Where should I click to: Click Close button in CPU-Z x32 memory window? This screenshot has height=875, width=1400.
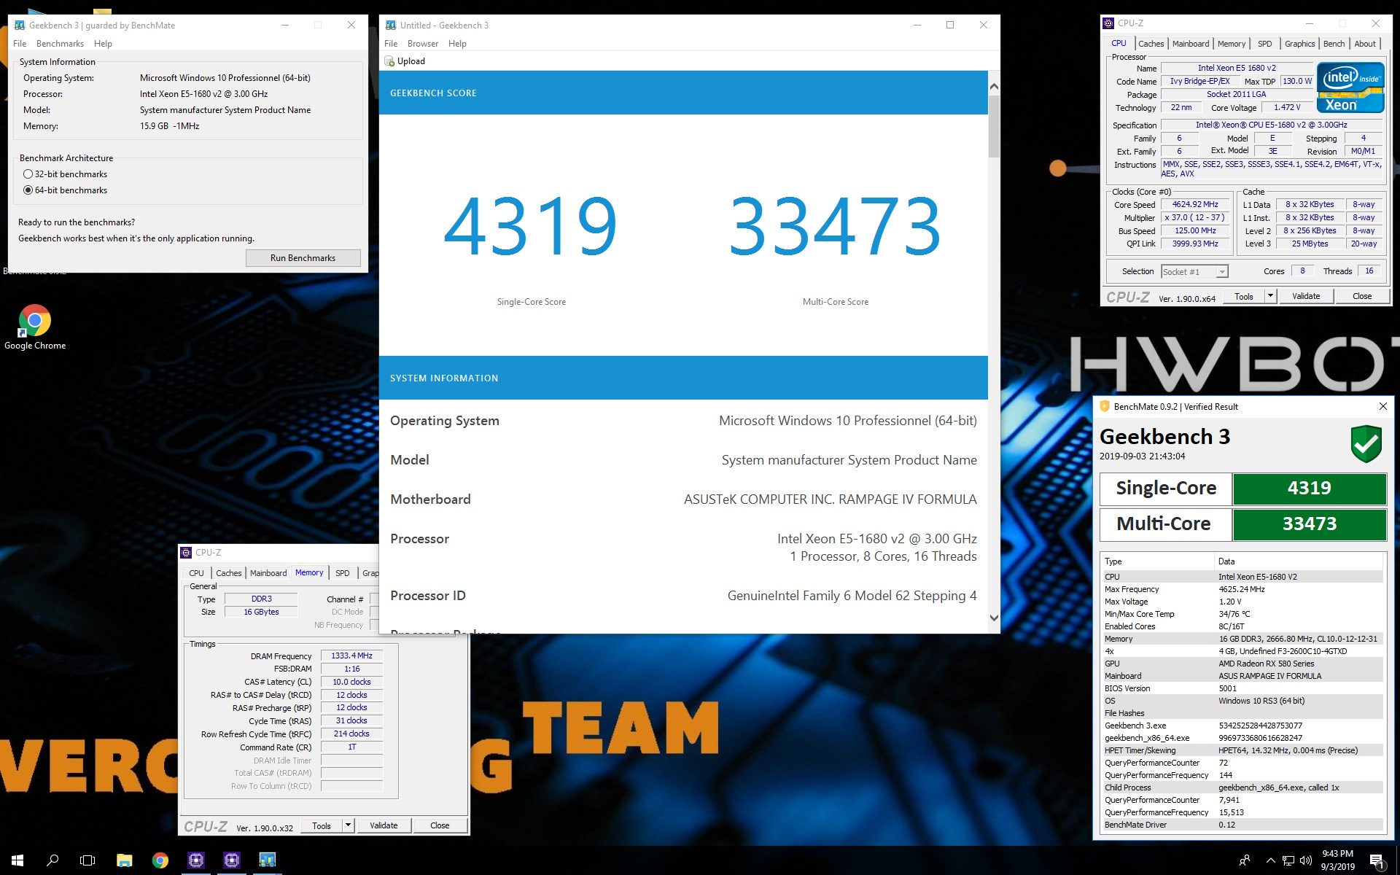tap(440, 825)
